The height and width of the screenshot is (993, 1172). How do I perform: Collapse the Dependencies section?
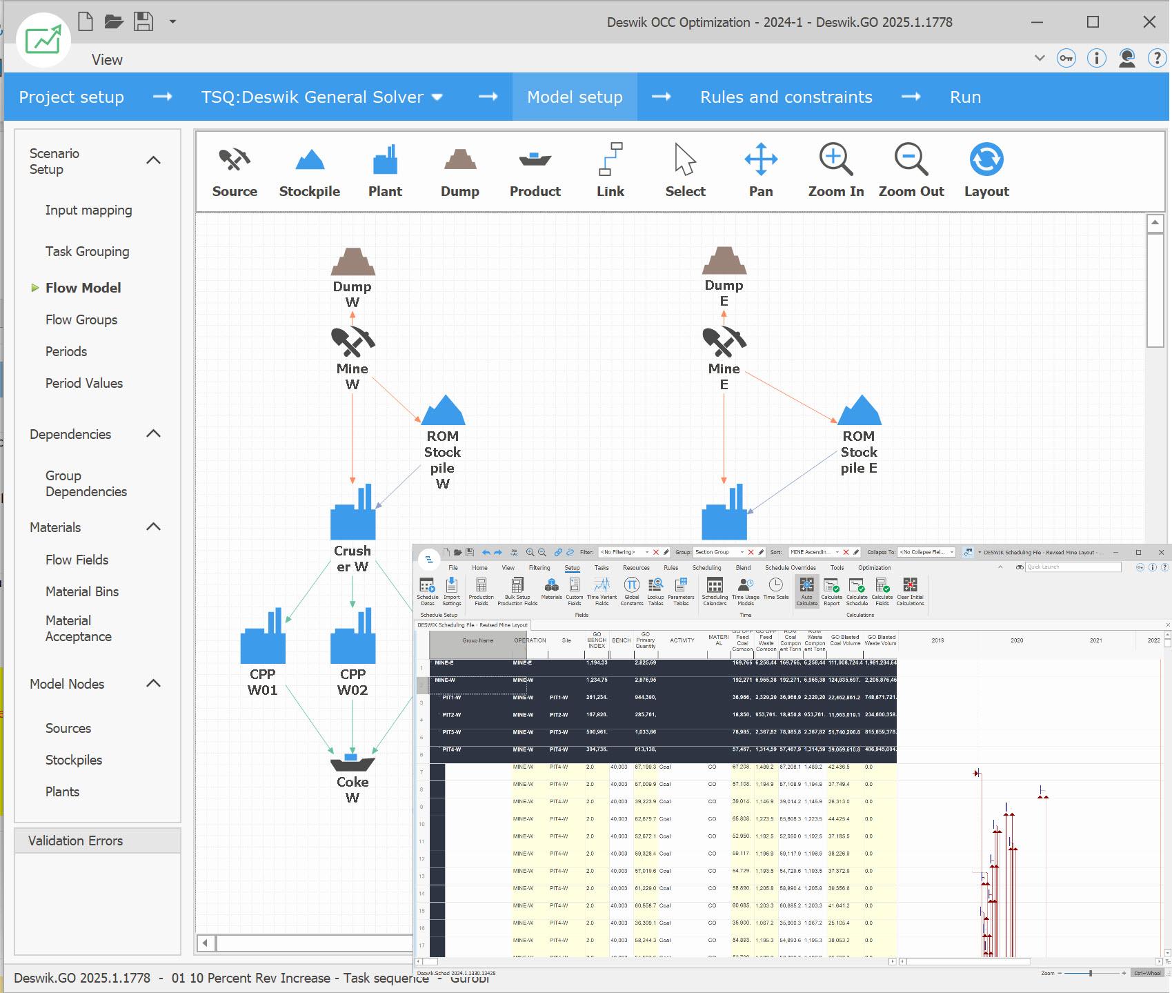(154, 433)
